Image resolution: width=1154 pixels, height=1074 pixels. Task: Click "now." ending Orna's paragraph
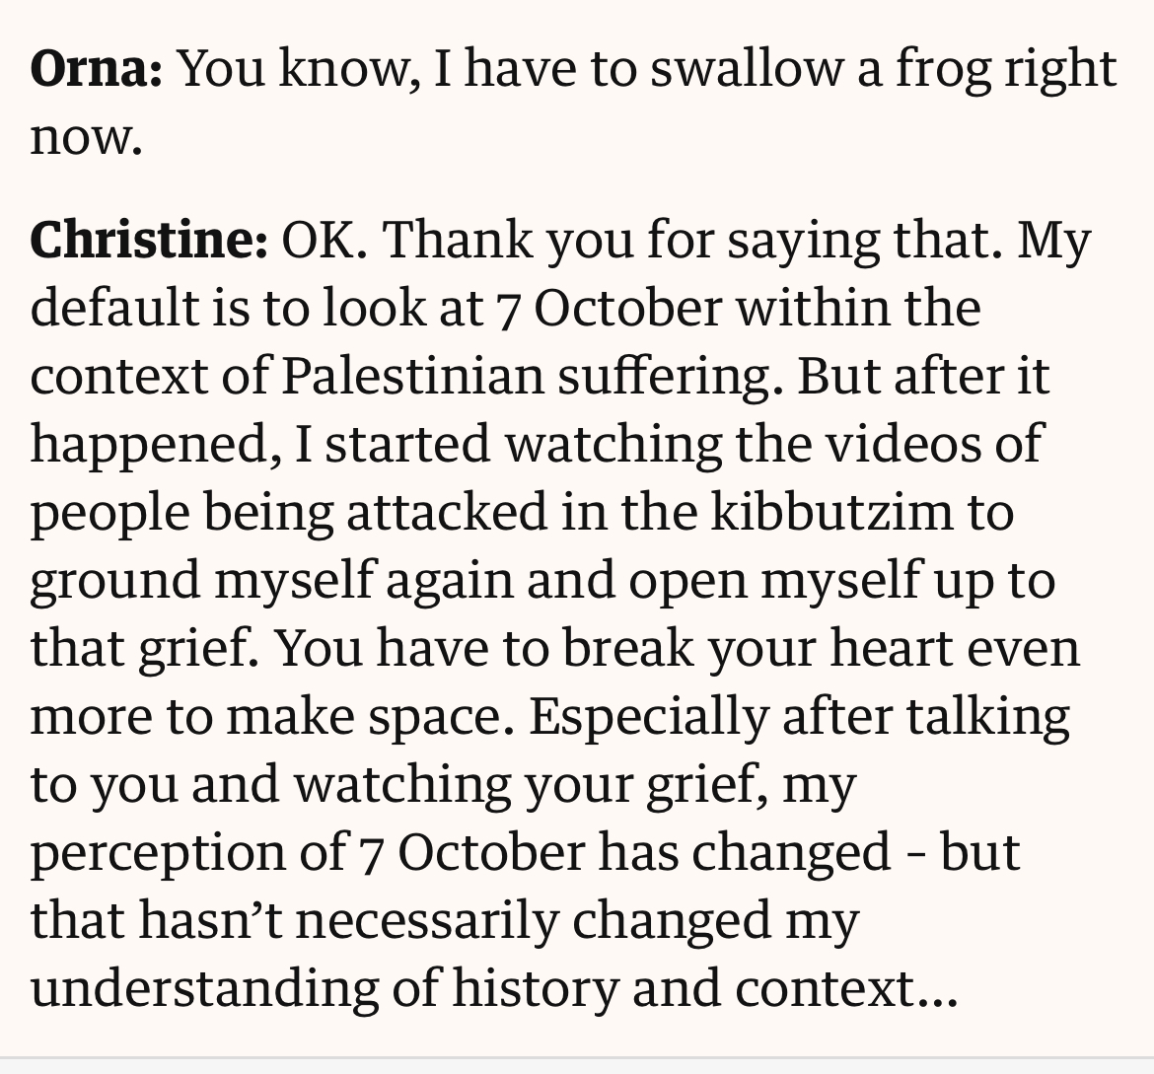tap(86, 138)
